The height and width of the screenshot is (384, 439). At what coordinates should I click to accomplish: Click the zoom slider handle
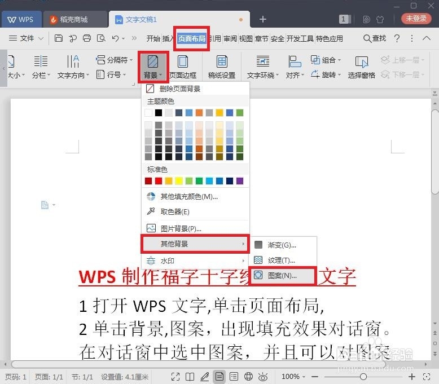coord(363,377)
